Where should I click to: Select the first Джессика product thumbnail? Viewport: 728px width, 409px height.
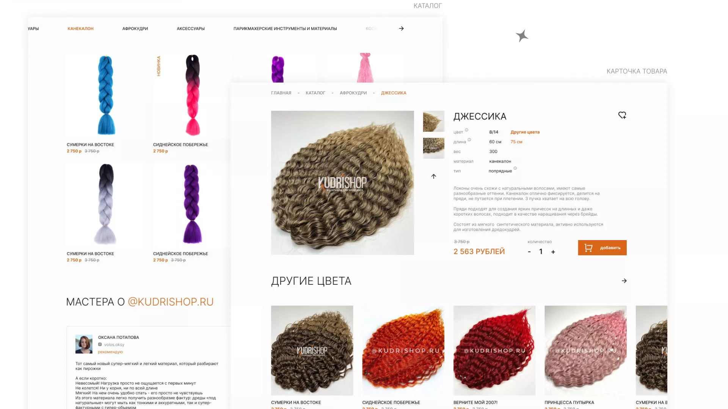pos(433,121)
